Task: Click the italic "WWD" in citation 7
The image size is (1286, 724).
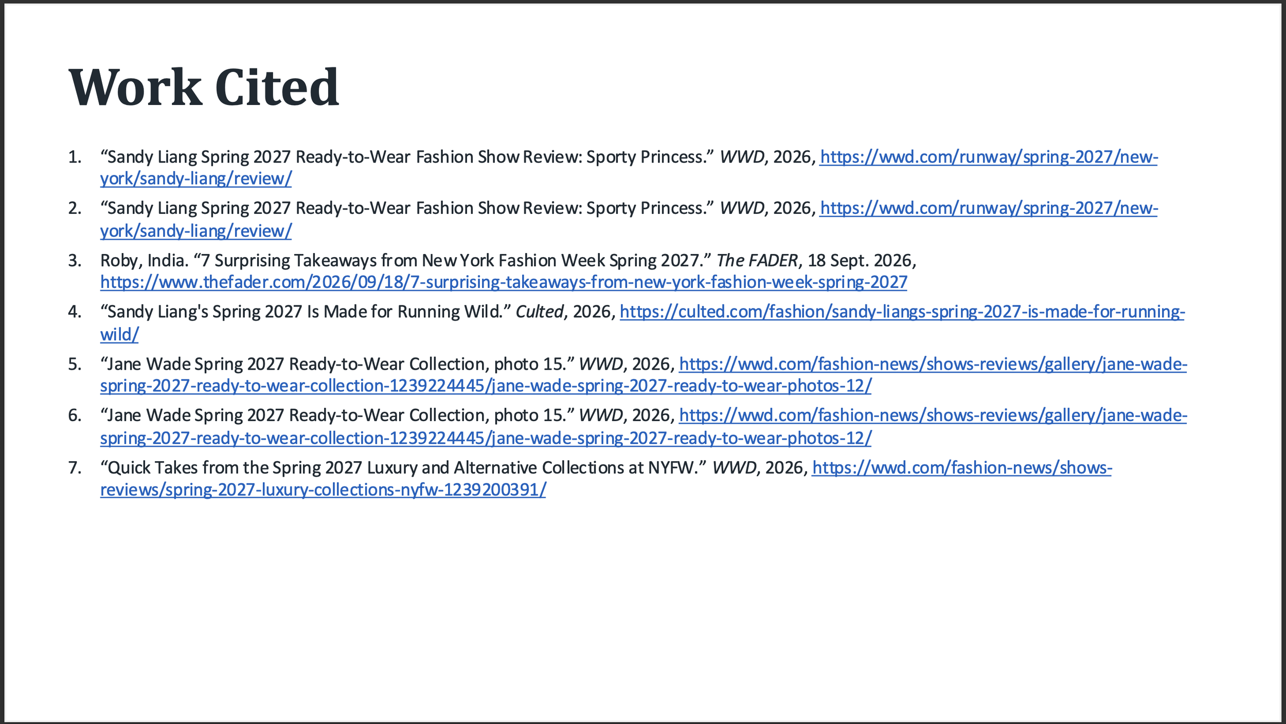Action: 734,468
